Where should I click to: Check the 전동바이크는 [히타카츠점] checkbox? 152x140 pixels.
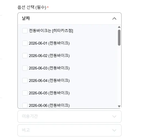point(25,31)
